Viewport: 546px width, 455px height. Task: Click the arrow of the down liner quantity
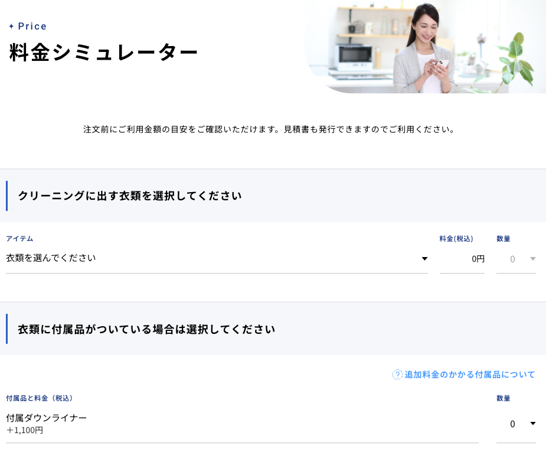click(x=532, y=424)
